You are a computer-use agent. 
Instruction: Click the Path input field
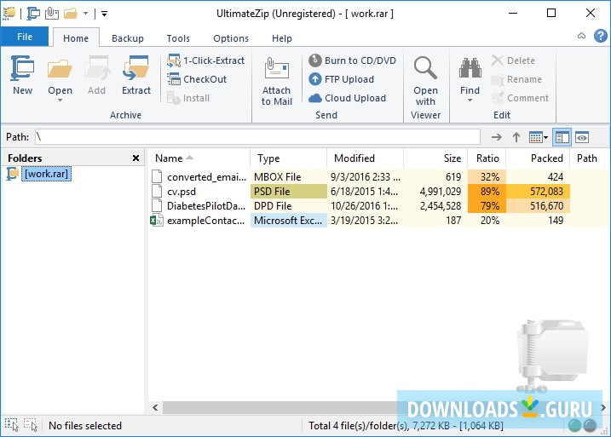(x=257, y=137)
